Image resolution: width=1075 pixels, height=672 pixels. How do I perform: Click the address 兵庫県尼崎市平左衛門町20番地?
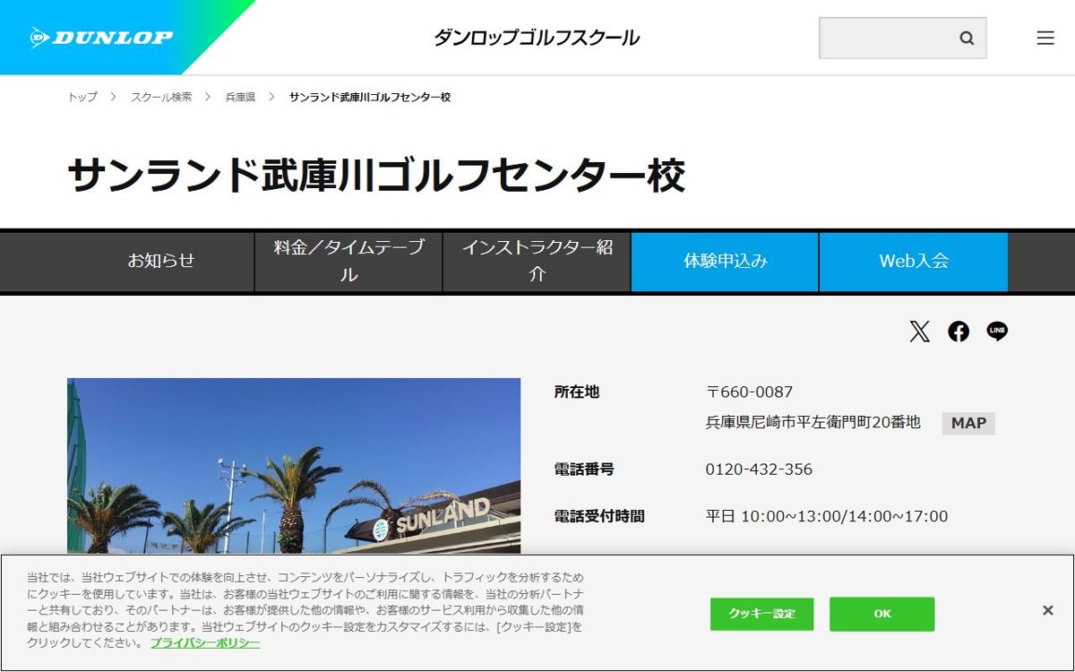coord(813,423)
